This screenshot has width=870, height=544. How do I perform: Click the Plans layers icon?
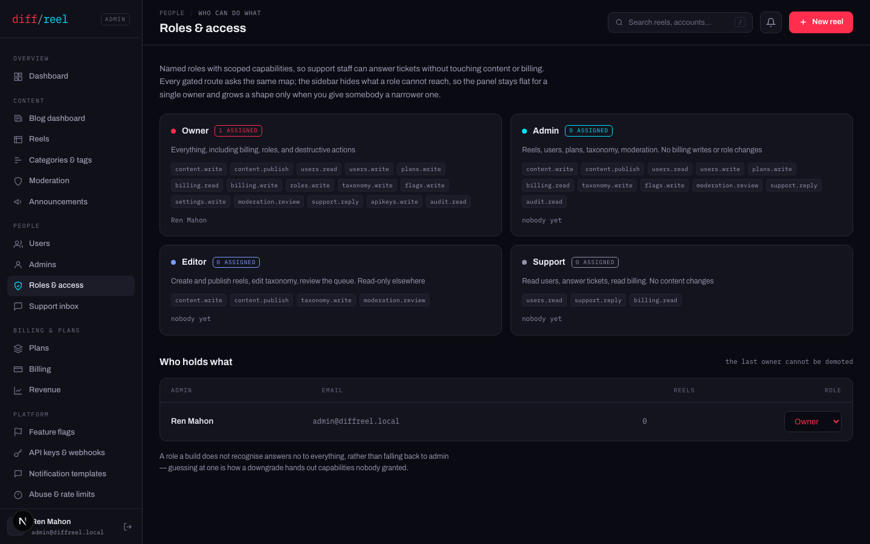[x=18, y=349]
